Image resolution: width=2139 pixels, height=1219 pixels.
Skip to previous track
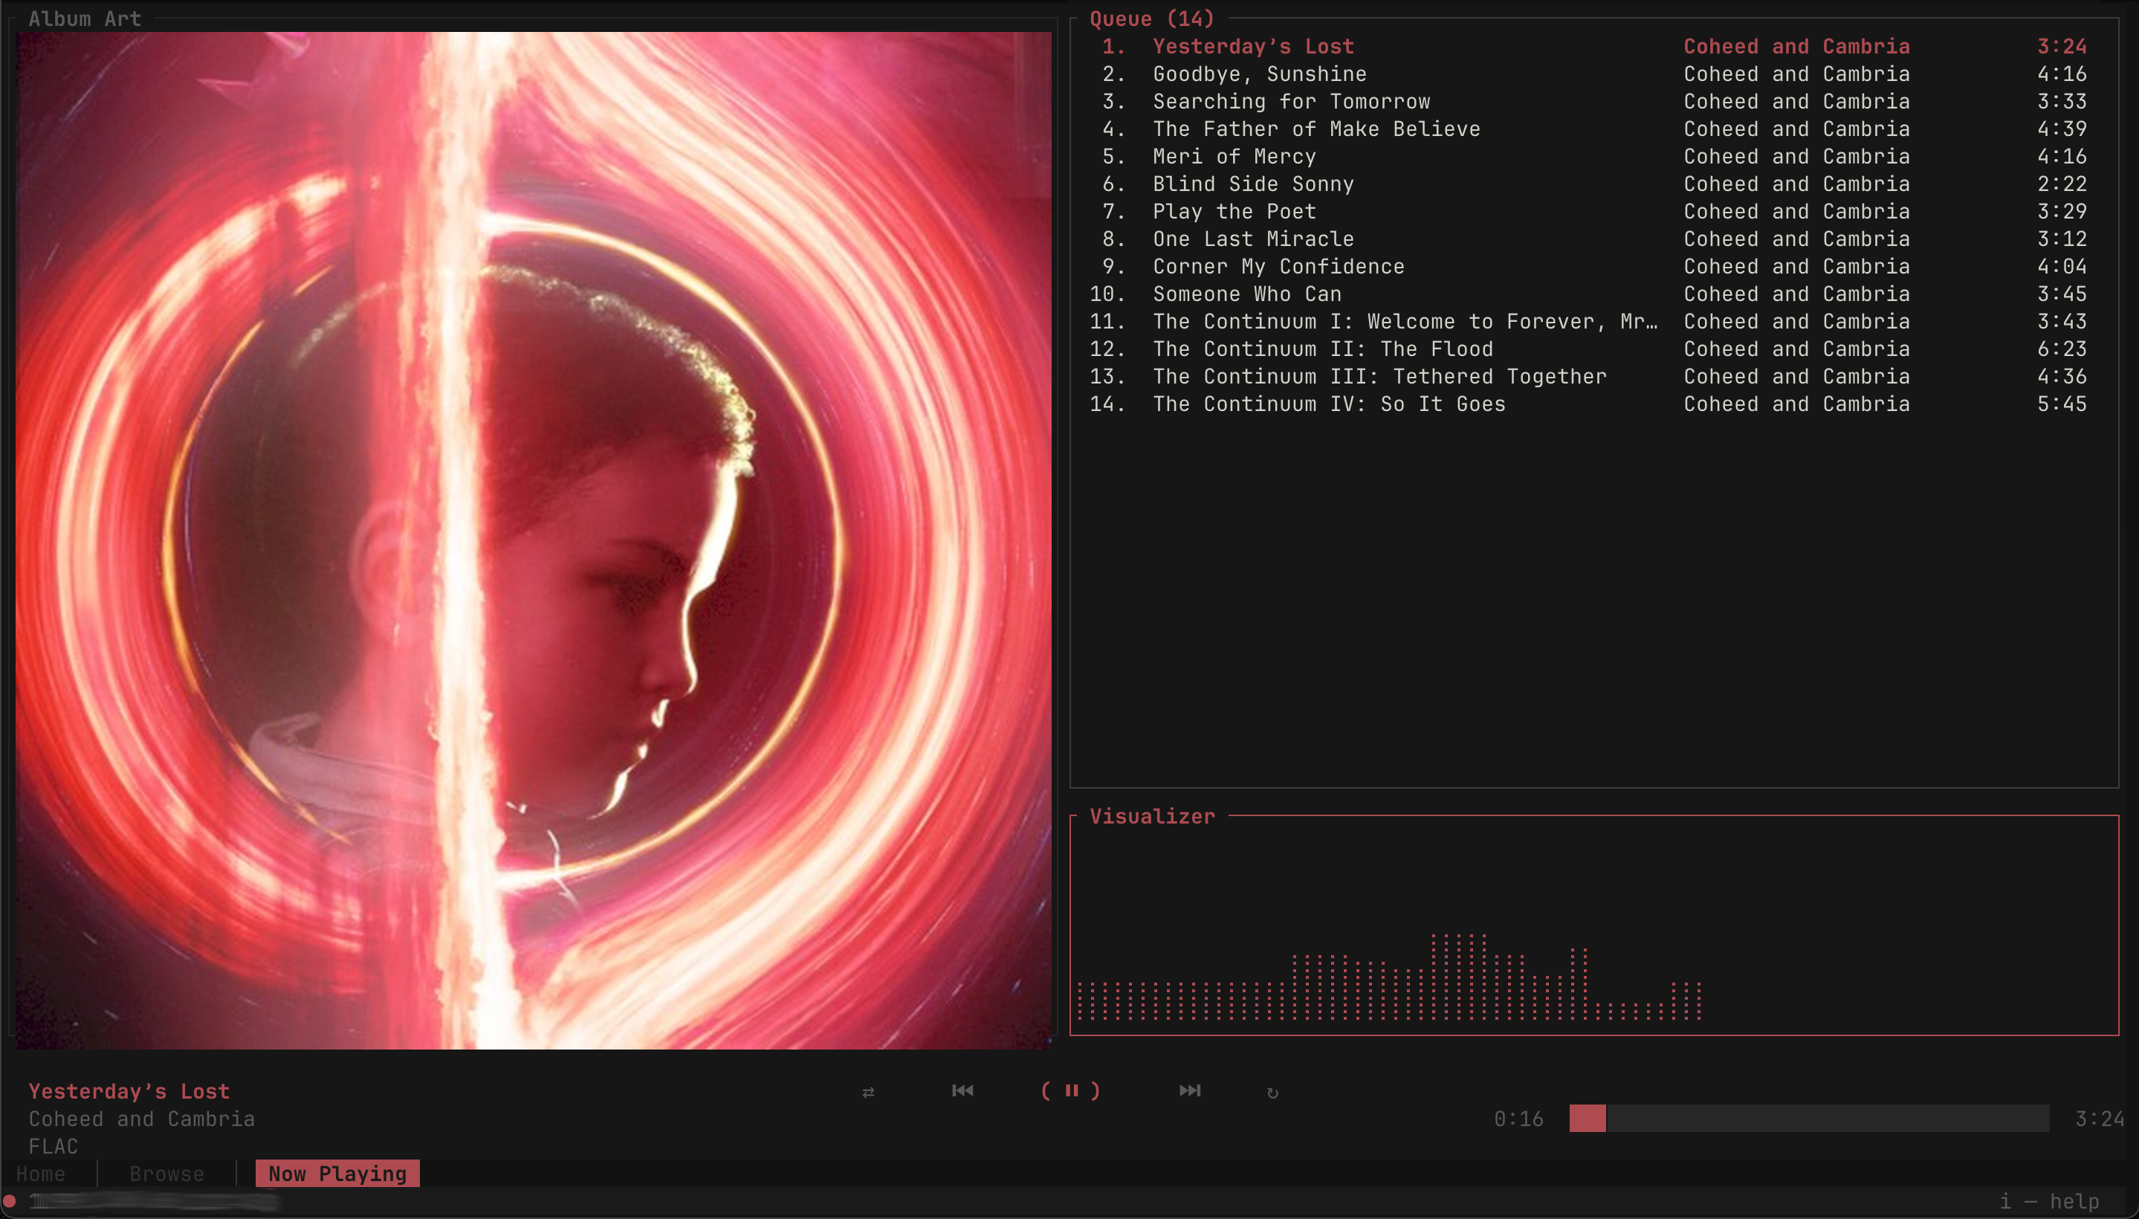(x=962, y=1090)
